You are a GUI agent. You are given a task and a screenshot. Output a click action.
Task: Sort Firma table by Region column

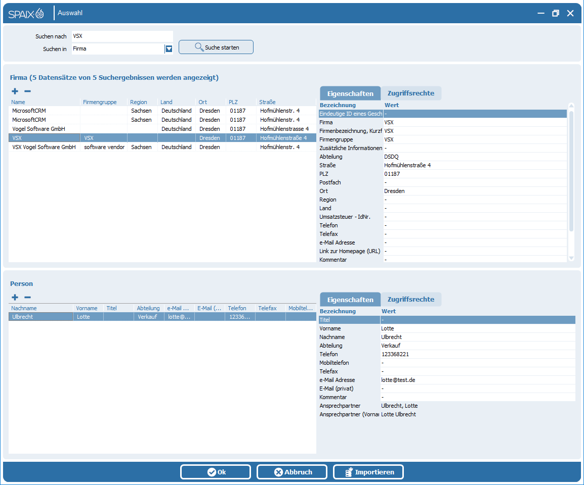[142, 102]
